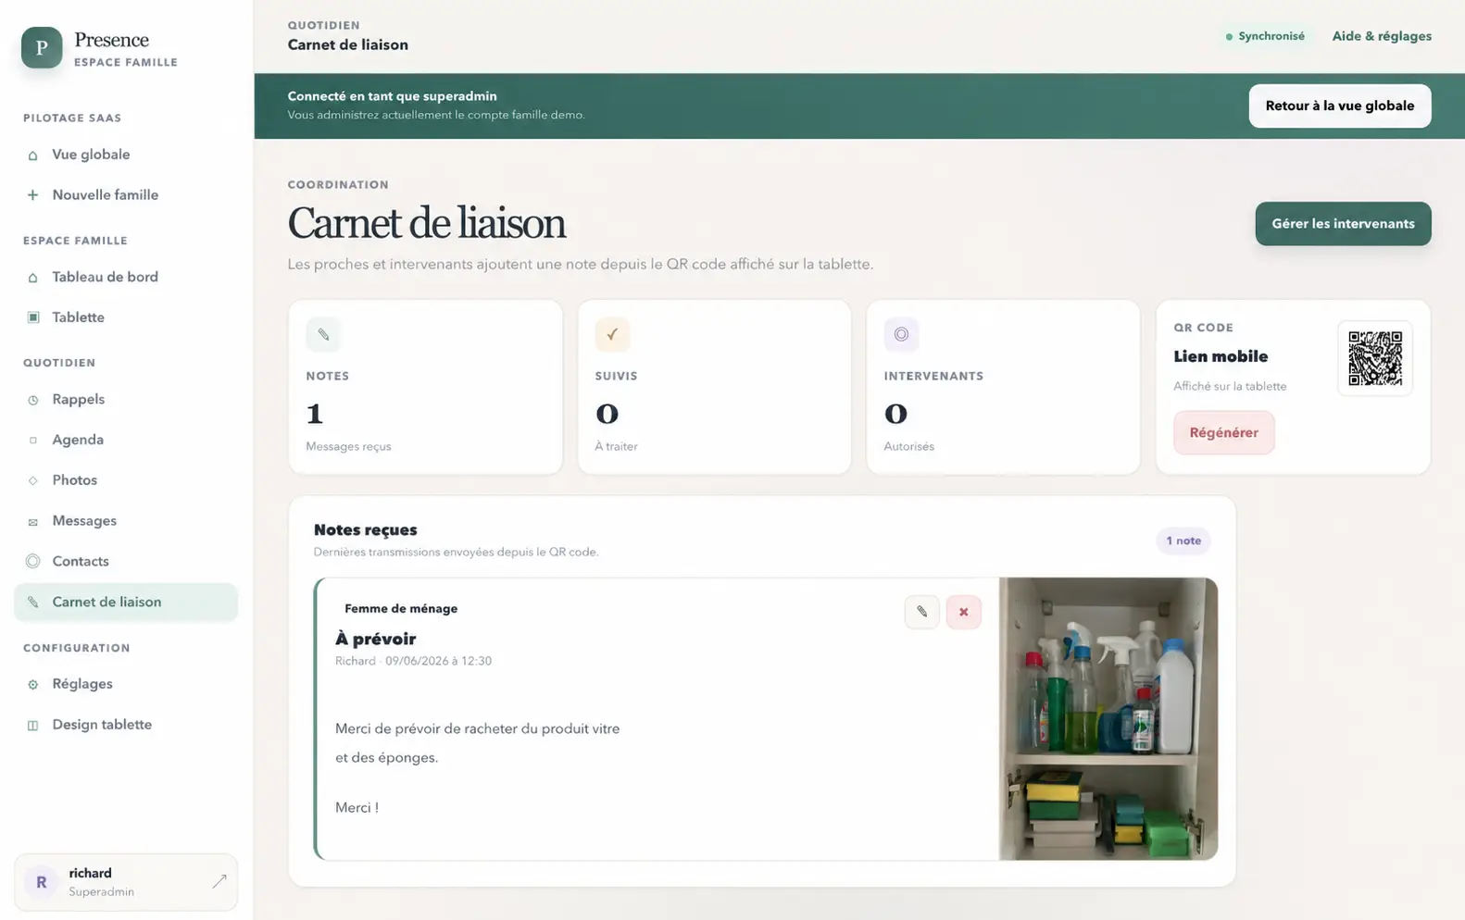The image size is (1465, 920).
Task: Click the pencil edit icon on the note
Action: point(921,612)
